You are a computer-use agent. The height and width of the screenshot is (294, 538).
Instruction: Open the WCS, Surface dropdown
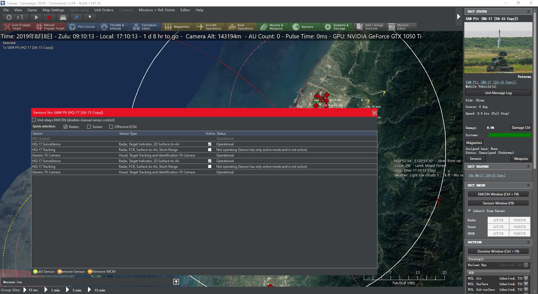pos(526,284)
